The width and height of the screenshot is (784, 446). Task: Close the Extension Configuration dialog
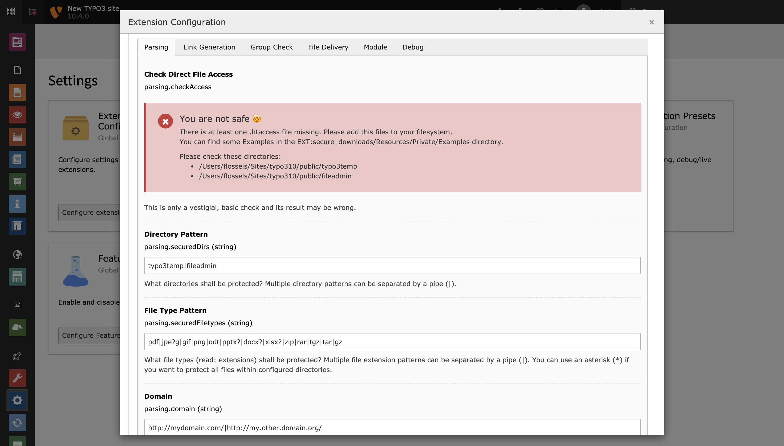point(651,22)
